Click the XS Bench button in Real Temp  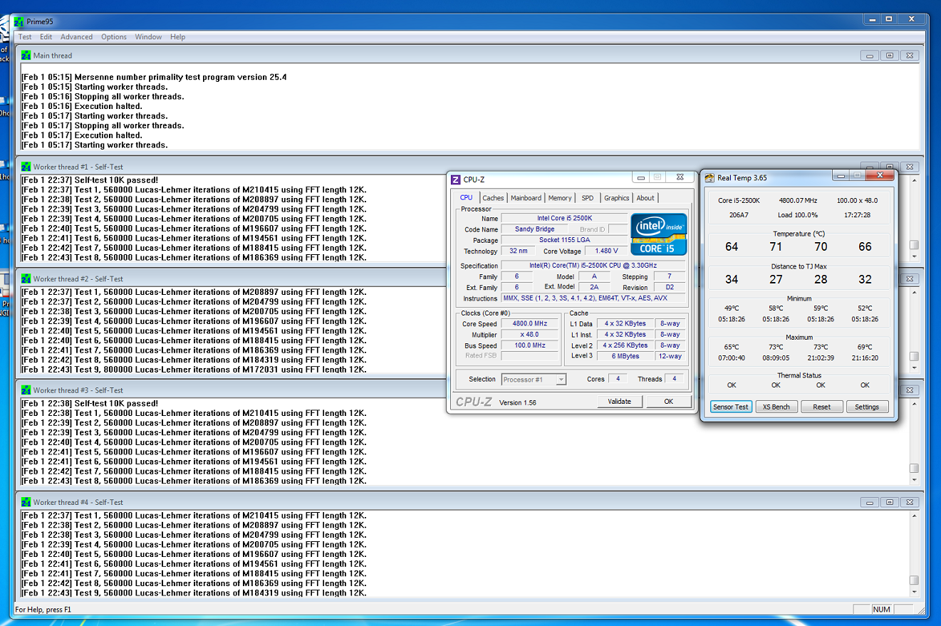tap(776, 407)
